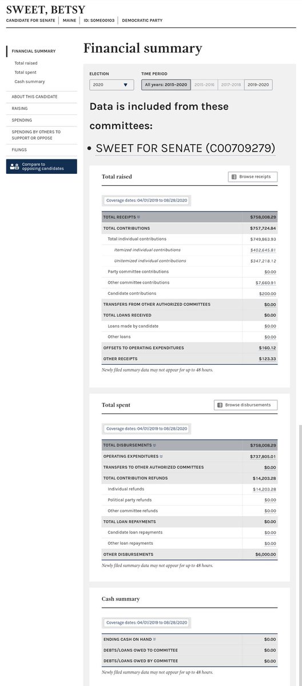
Task: Open Raising section in sidebar
Action: tap(19, 108)
